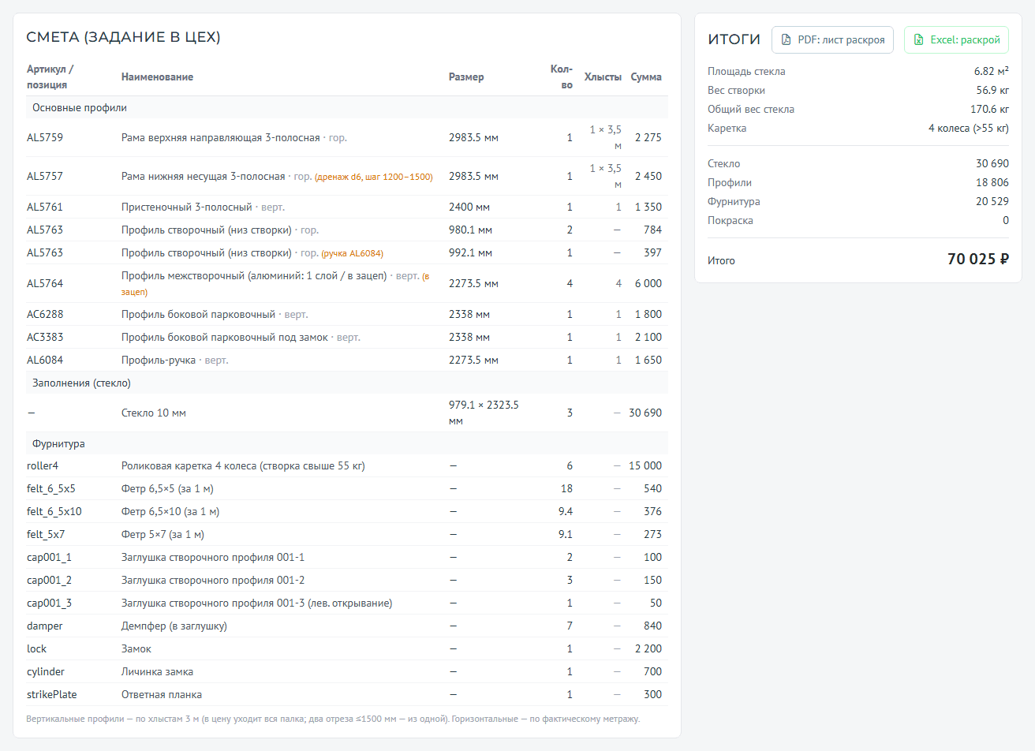Click the glass sum 30 690 in table
Screen dimensions: 1035x751
tap(645, 413)
